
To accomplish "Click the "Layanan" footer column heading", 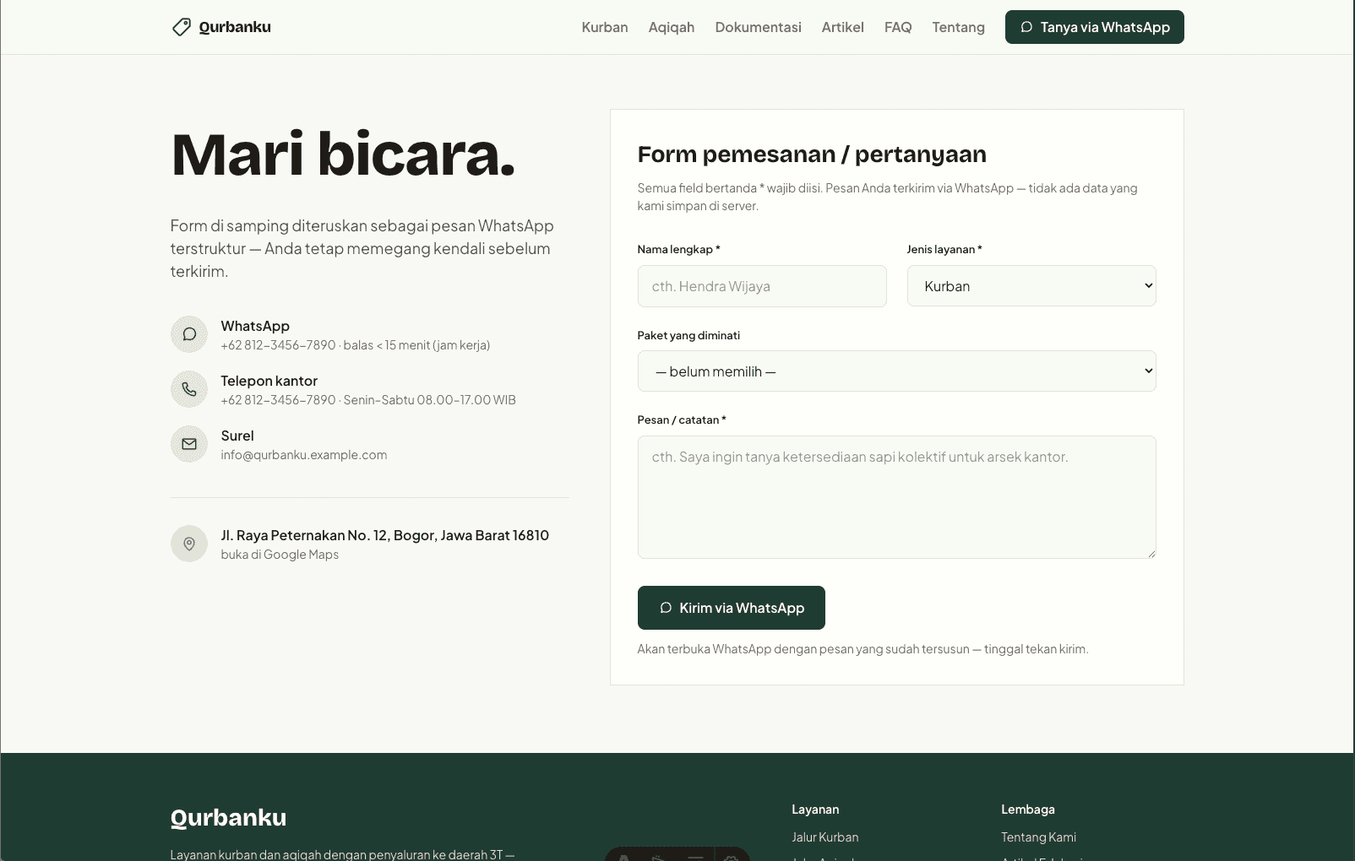I will 815,810.
